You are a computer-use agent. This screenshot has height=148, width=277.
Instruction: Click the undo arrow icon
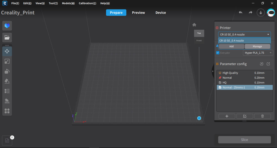point(240,12)
